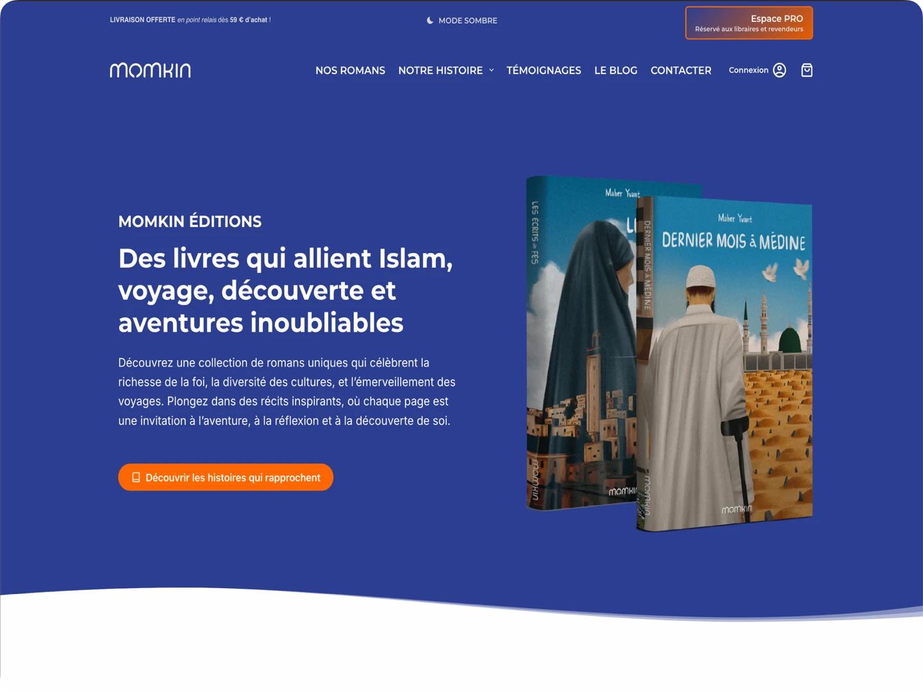
Task: Open Espace PRO reseller area
Action: (x=749, y=23)
